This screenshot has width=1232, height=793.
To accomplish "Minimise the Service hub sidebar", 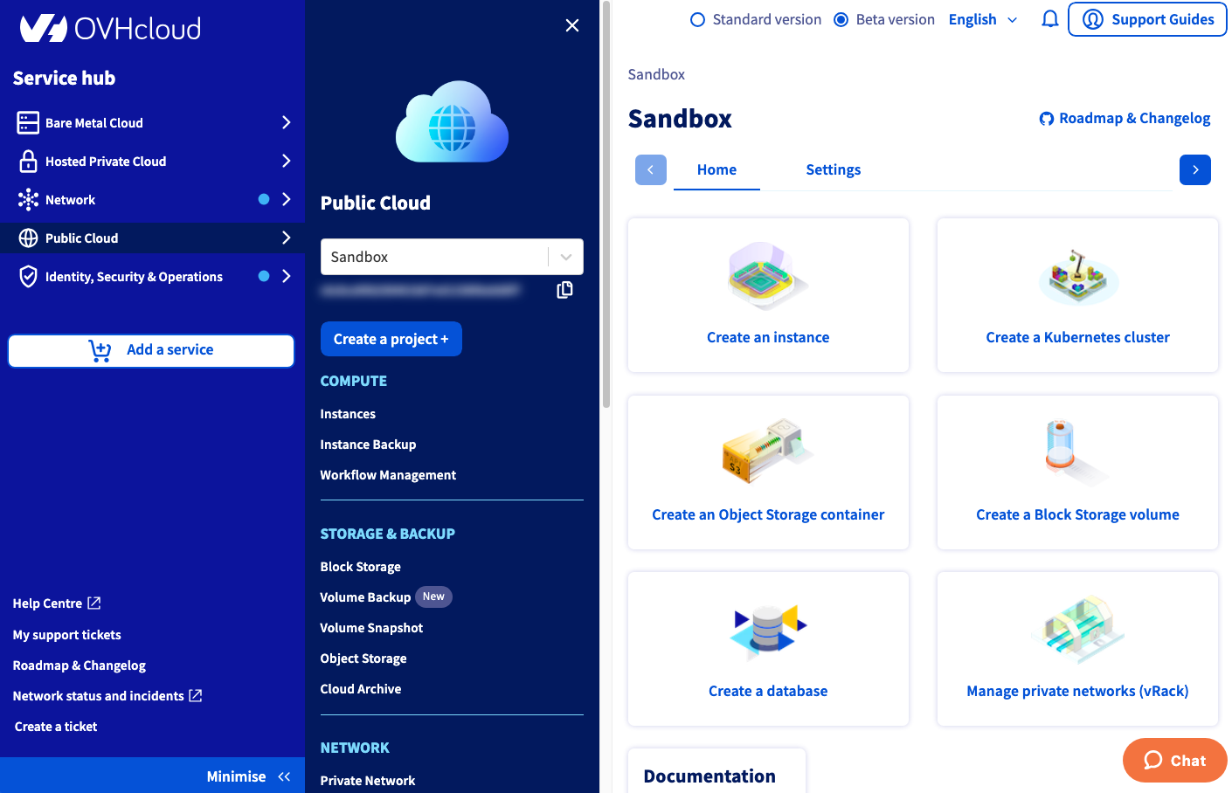I will [248, 776].
